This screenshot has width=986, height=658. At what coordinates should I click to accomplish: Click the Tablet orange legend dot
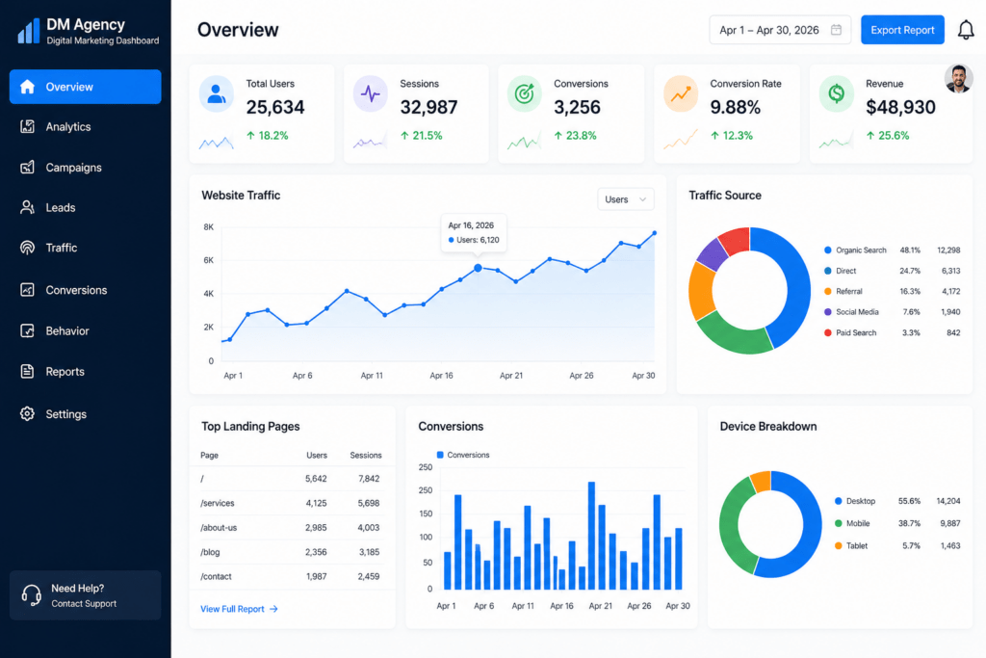(x=839, y=546)
